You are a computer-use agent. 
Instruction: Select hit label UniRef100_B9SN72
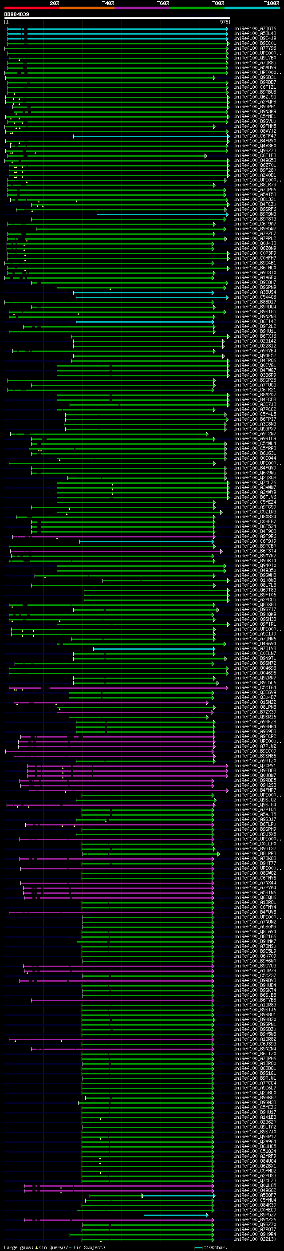[x=255, y=663]
